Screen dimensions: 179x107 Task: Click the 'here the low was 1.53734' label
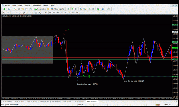click(x=87, y=84)
